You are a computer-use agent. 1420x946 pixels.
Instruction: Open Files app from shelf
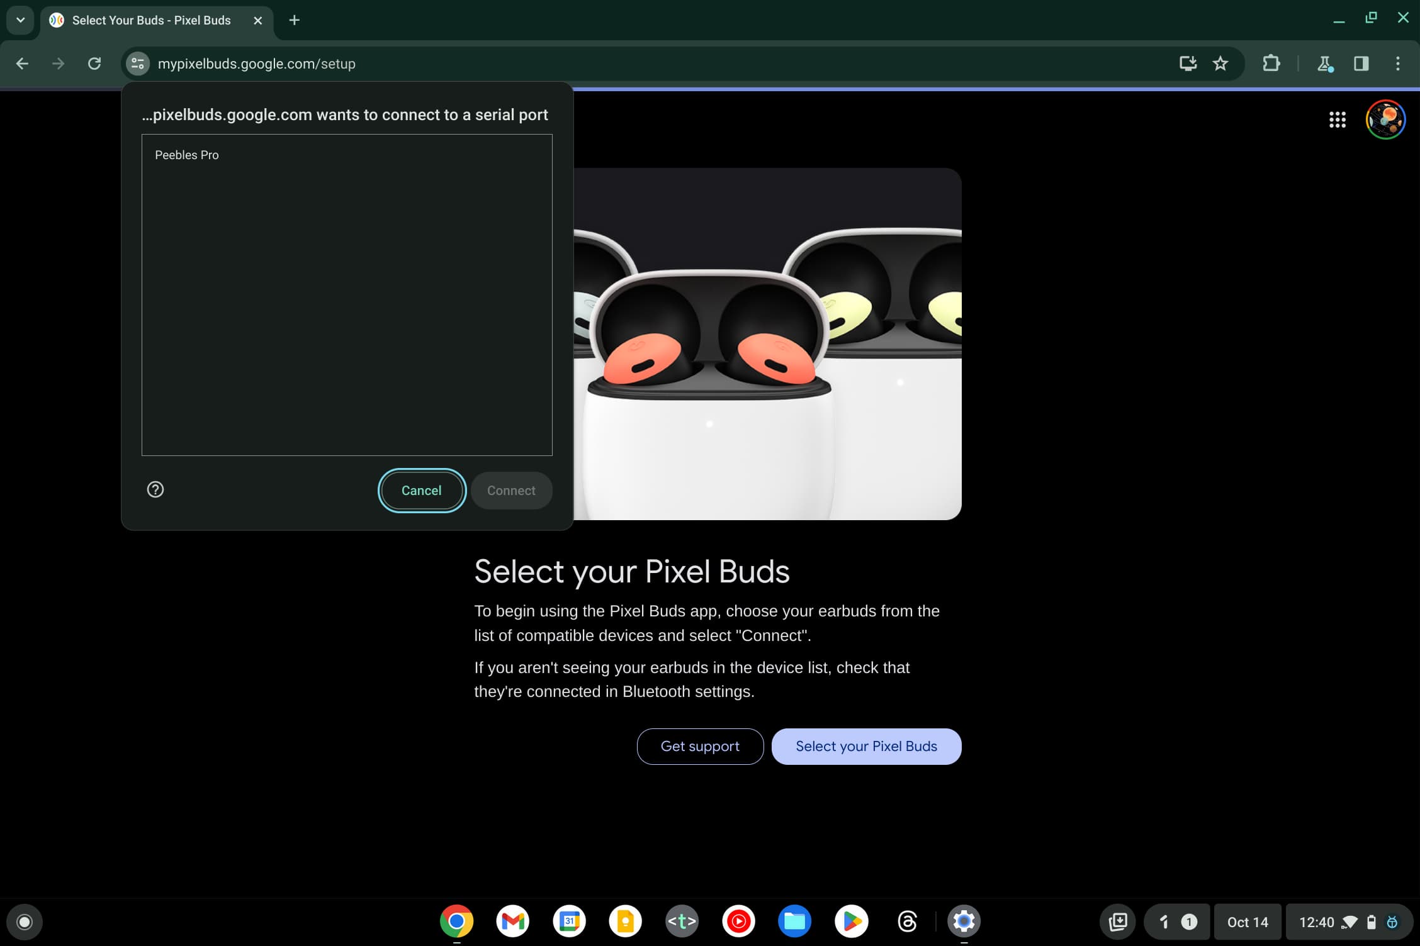point(794,921)
